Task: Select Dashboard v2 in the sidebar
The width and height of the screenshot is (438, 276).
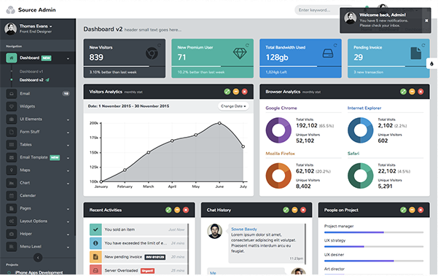Action: 31,80
